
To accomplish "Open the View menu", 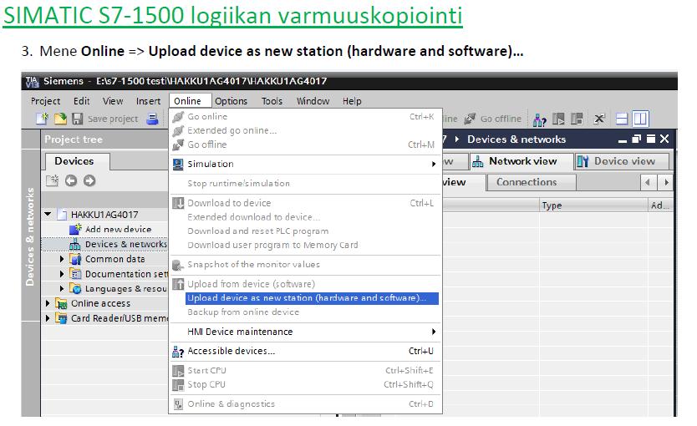I will click(113, 101).
